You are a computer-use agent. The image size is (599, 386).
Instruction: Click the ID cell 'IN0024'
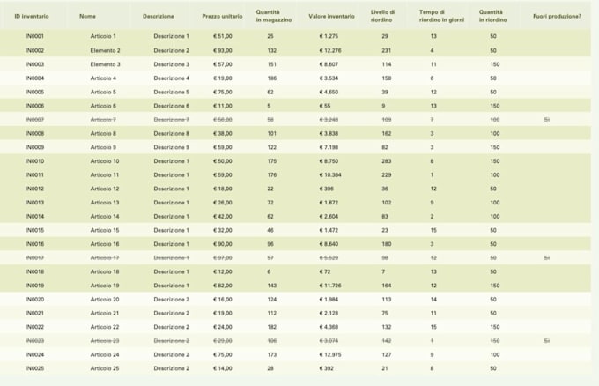[x=34, y=354]
